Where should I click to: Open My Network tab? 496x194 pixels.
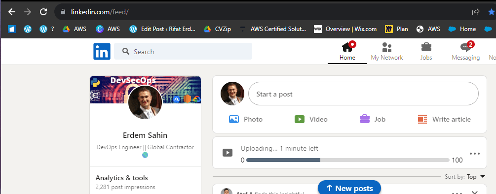coord(387,51)
